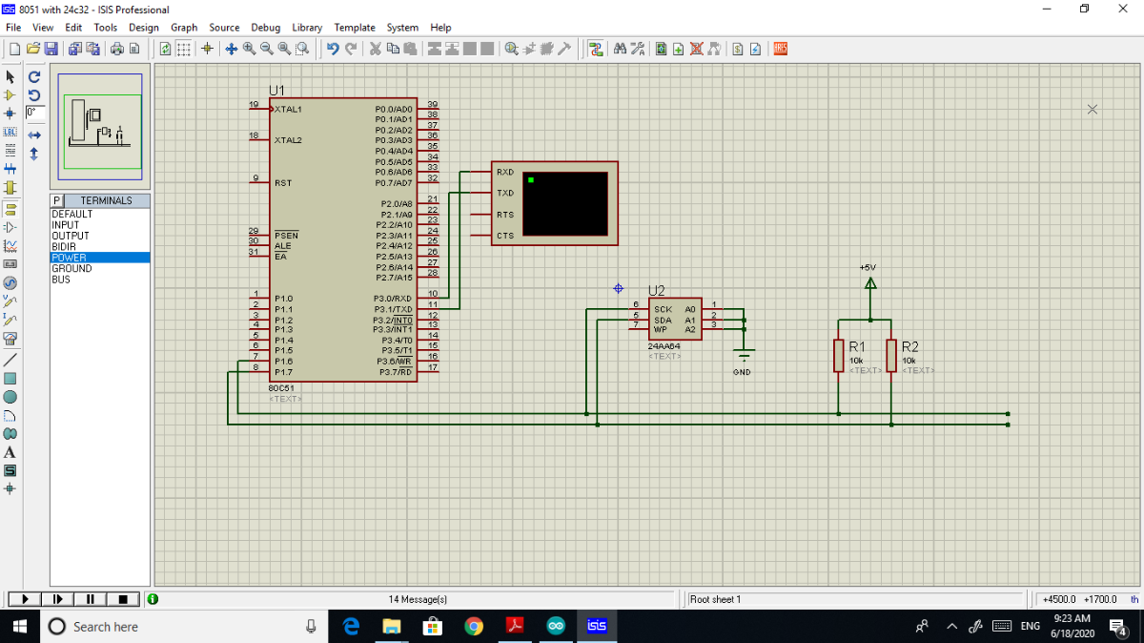
Task: Open the rotation angle field dropdown
Action: [35, 113]
